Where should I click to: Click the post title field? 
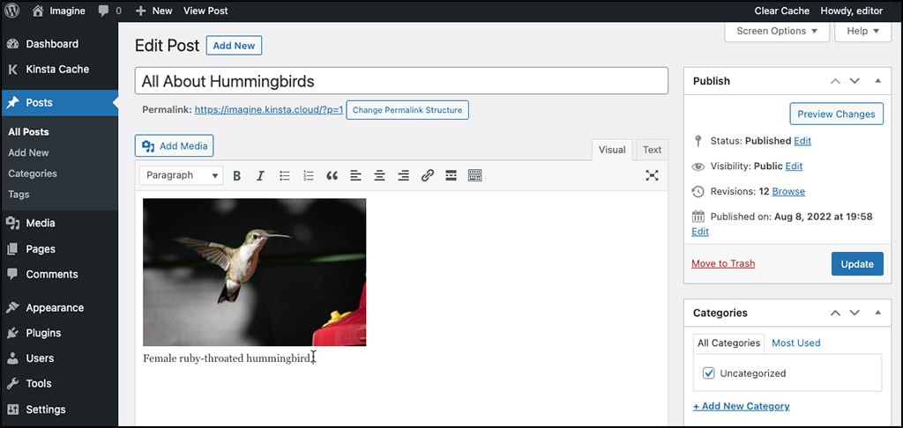click(401, 81)
